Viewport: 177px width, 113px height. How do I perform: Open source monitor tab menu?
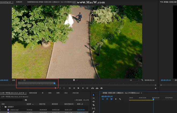point(13,2)
